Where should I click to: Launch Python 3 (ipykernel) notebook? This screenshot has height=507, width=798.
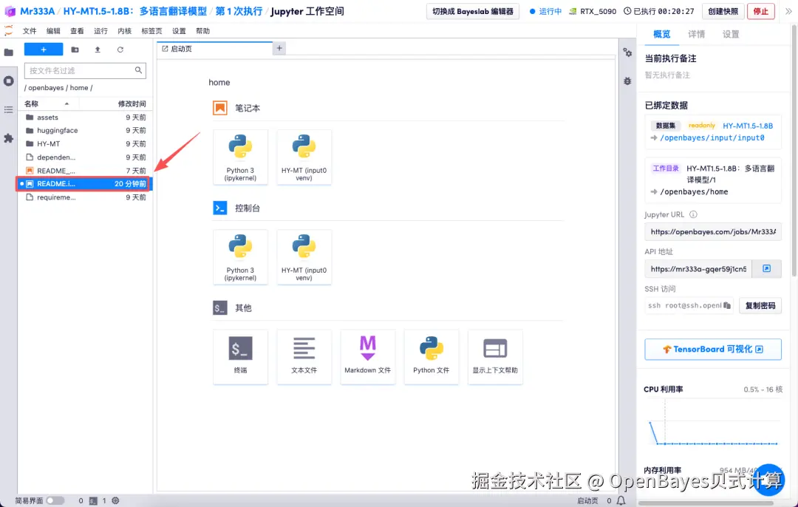240,157
